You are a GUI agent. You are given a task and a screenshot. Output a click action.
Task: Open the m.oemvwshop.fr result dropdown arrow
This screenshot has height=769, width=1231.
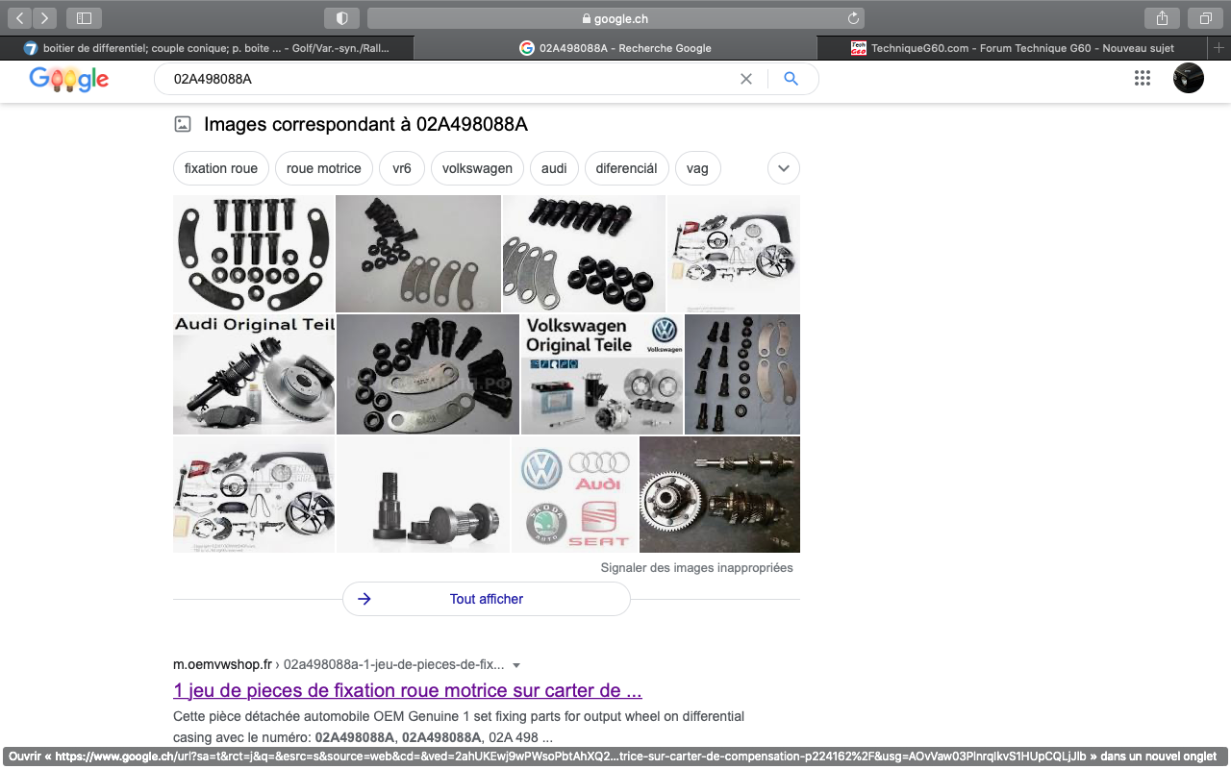[516, 665]
